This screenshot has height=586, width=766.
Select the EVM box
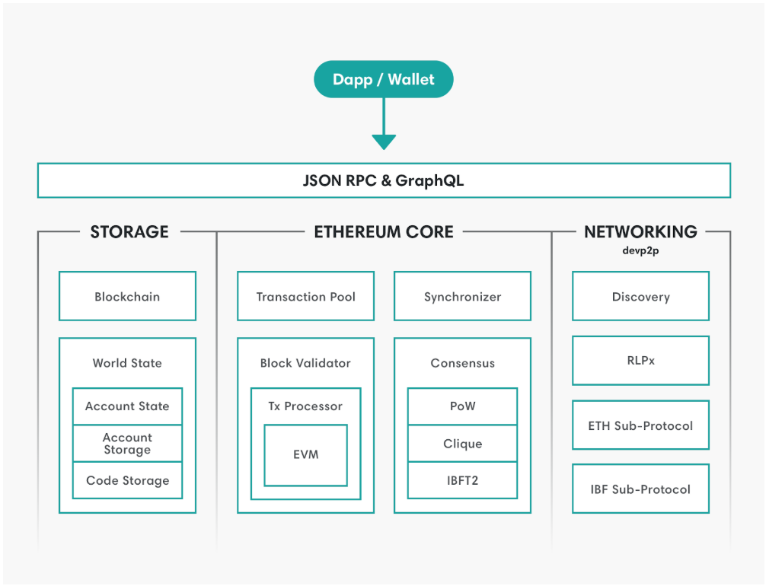(x=306, y=455)
